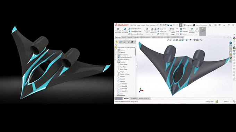Choose Lofted Boss/Base in the ribbon

[x=135, y=31]
